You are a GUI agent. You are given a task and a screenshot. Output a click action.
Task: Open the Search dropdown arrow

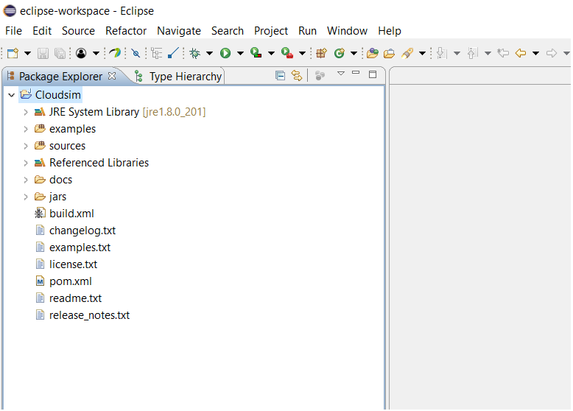(422, 53)
